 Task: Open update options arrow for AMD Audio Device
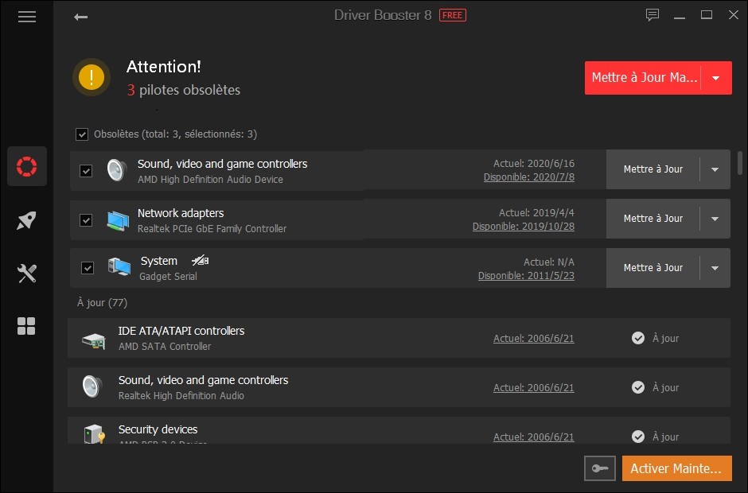coord(715,169)
